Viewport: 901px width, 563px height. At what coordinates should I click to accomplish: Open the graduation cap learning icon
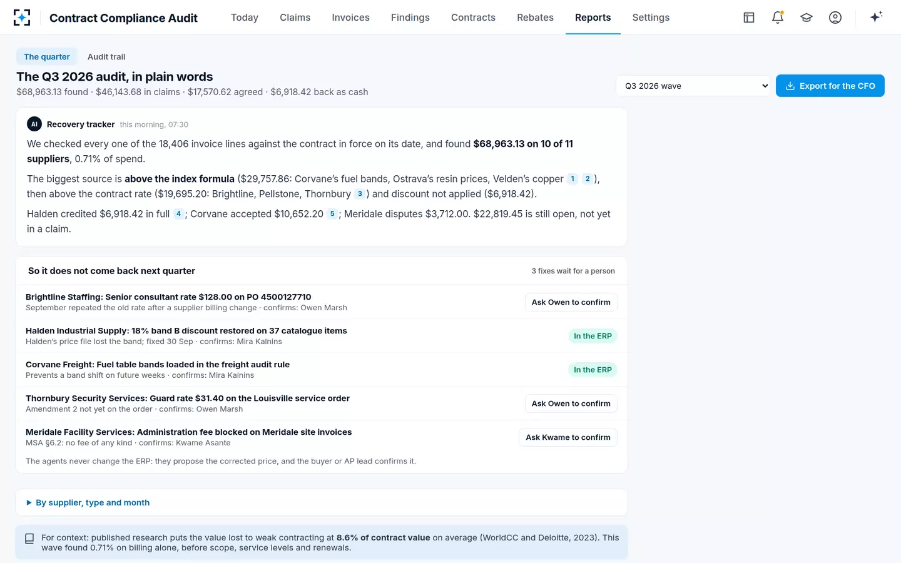(x=807, y=18)
